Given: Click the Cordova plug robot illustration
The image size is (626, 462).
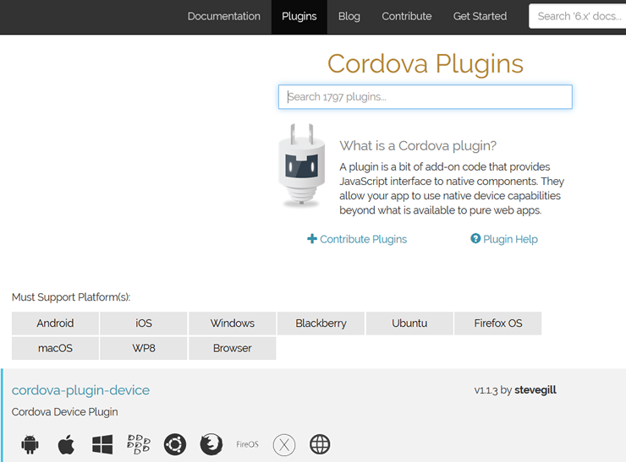Looking at the screenshot, I should [301, 165].
